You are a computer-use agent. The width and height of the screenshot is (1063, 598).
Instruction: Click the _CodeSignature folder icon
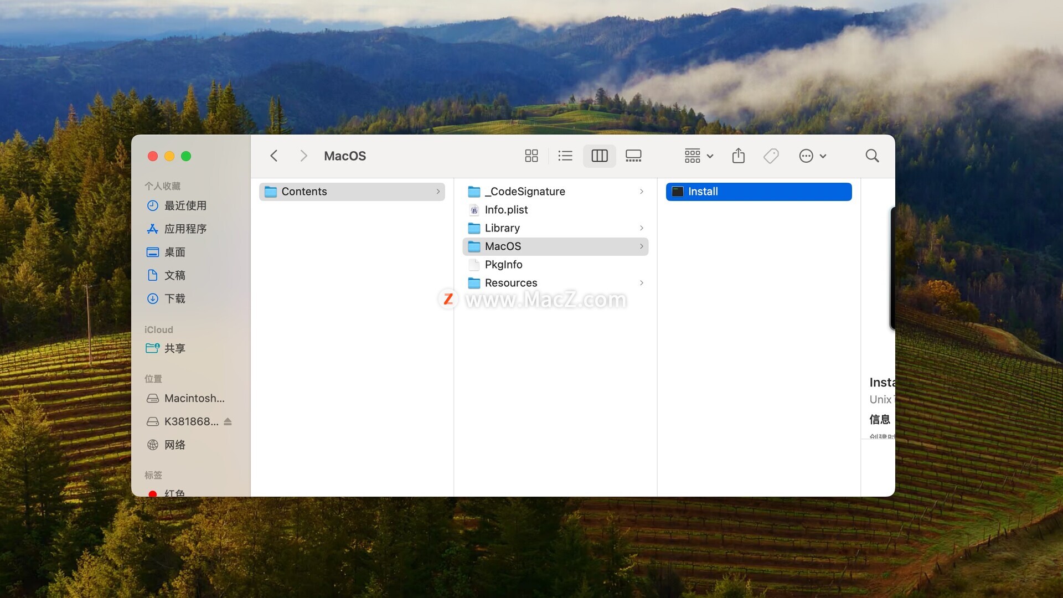[x=474, y=192]
